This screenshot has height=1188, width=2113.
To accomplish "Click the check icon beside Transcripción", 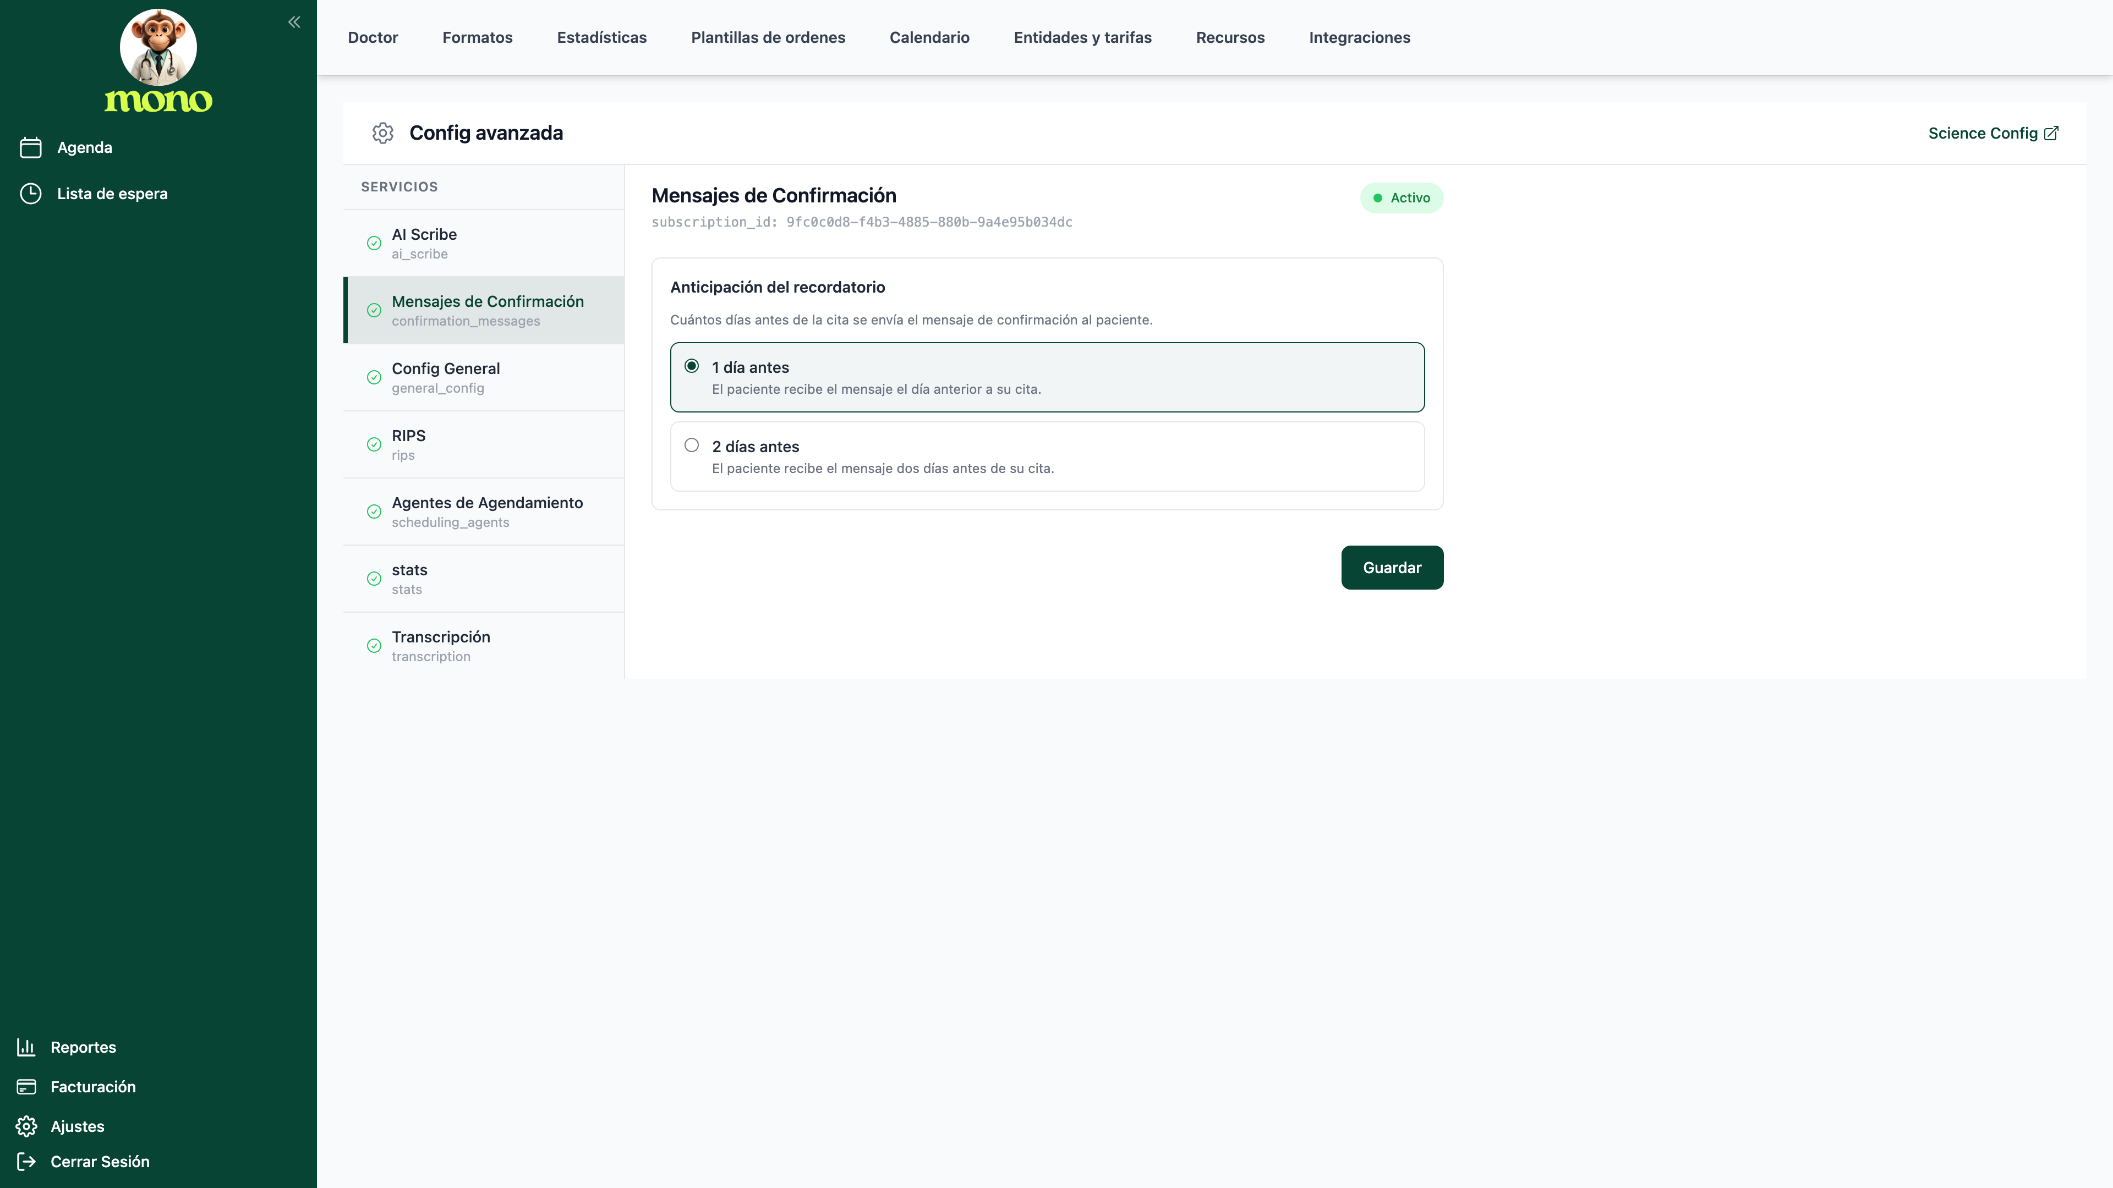I will 374,646.
